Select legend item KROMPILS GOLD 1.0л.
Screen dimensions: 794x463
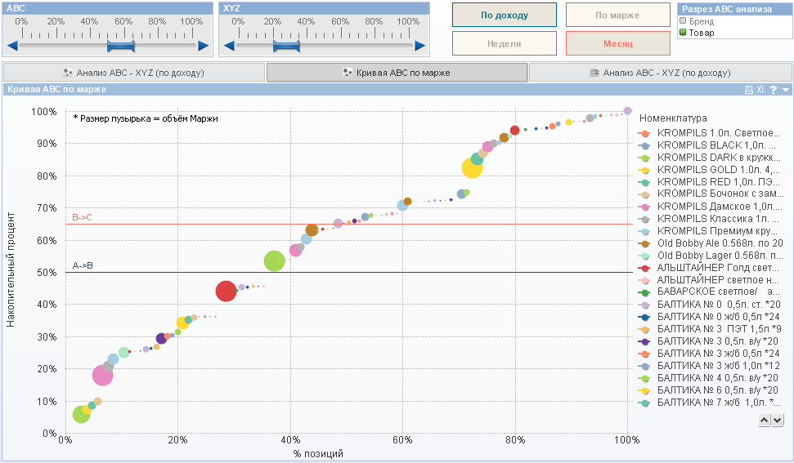tap(710, 170)
